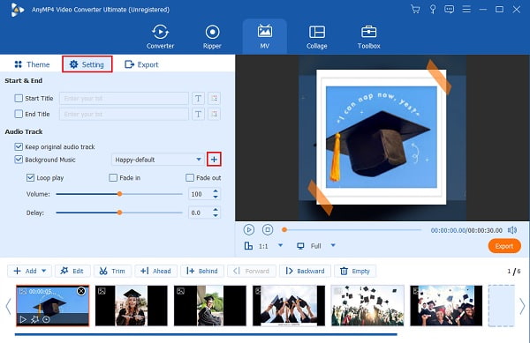Mute the preview speaker icon
Image resolution: width=530 pixels, height=343 pixels.
[512, 230]
